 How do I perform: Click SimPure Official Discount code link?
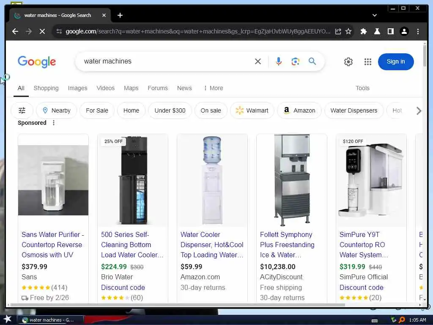362,287
